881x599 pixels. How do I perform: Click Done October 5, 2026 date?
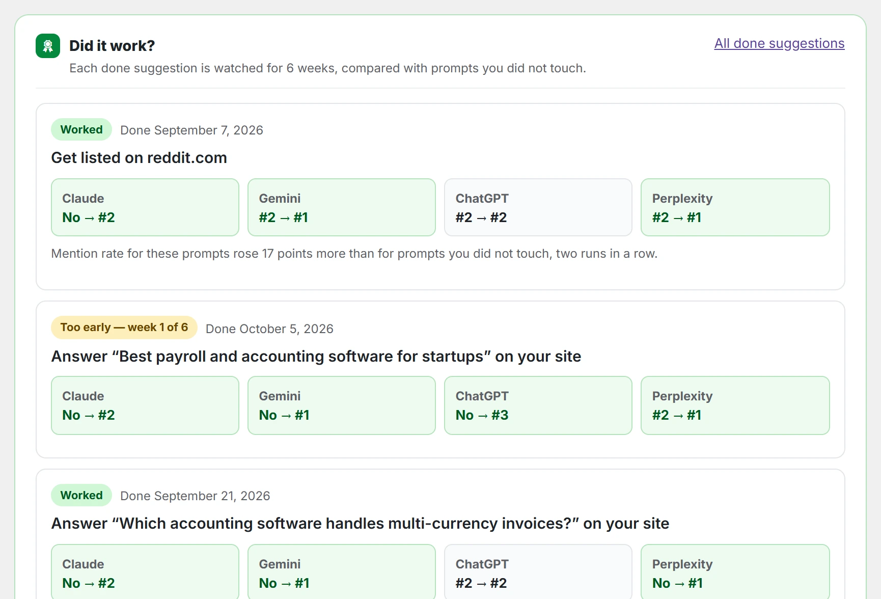(x=269, y=329)
